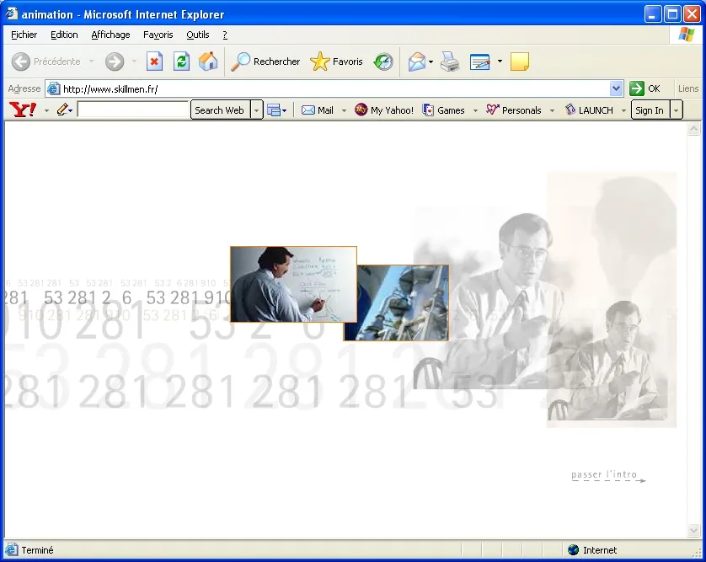706x562 pixels.
Task: Click the Yahoo toolbar pencil icon
Action: (x=62, y=110)
